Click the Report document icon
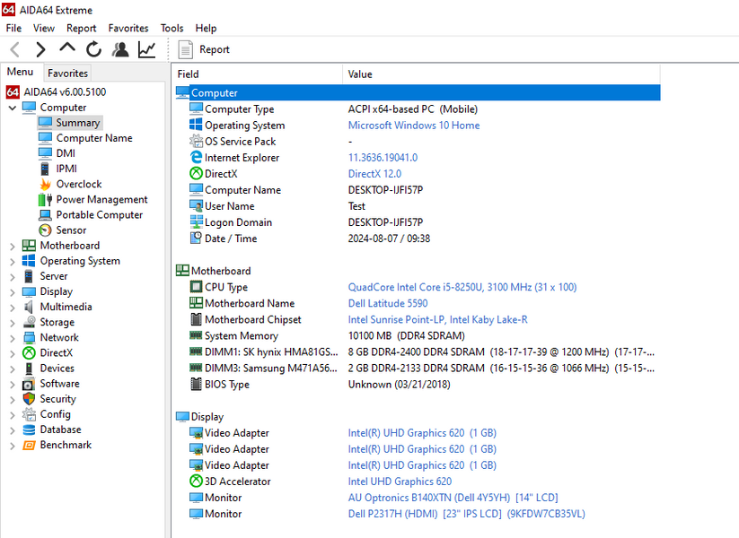This screenshot has height=538, width=739. [x=185, y=49]
